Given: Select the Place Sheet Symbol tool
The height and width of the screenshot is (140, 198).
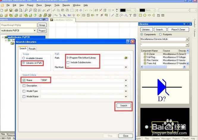Looking at the screenshot, I should pyautogui.click(x=84, y=15).
